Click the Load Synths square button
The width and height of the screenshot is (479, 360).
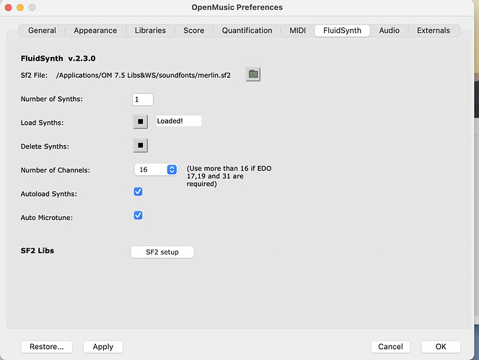click(x=141, y=122)
